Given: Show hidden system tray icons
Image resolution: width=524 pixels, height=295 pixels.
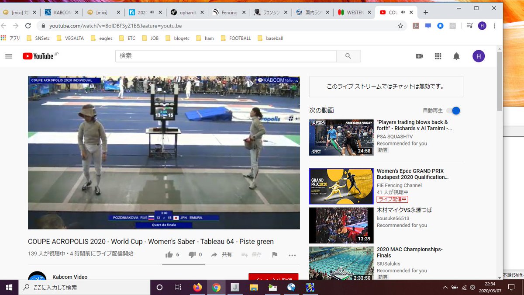Looking at the screenshot, I should (445, 288).
